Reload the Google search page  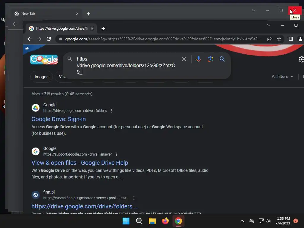[49, 39]
